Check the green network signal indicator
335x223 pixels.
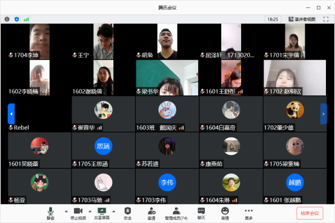click(26, 19)
